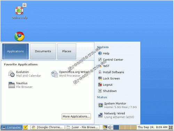Viewport: 174px width, 131px height.
Task: Select Shutdown from System list
Action: [108, 91]
